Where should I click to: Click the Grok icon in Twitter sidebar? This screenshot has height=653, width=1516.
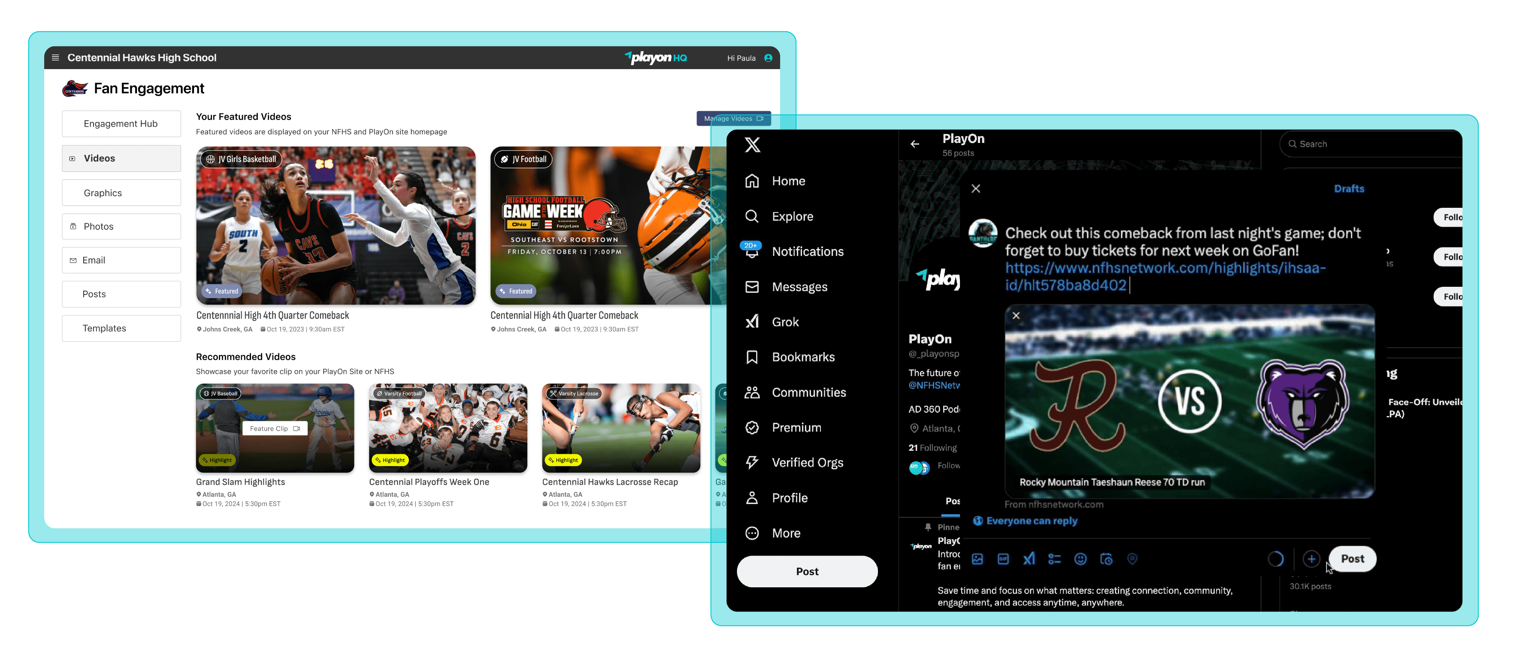(x=753, y=322)
